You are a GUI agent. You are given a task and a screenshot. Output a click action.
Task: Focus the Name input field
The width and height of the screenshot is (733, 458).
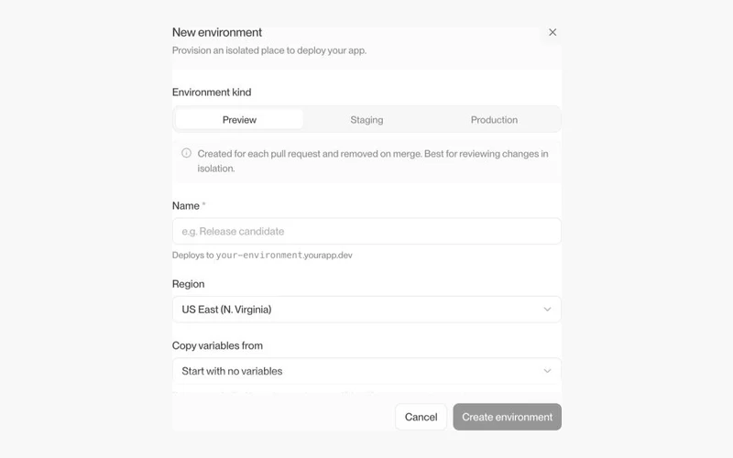(366, 231)
